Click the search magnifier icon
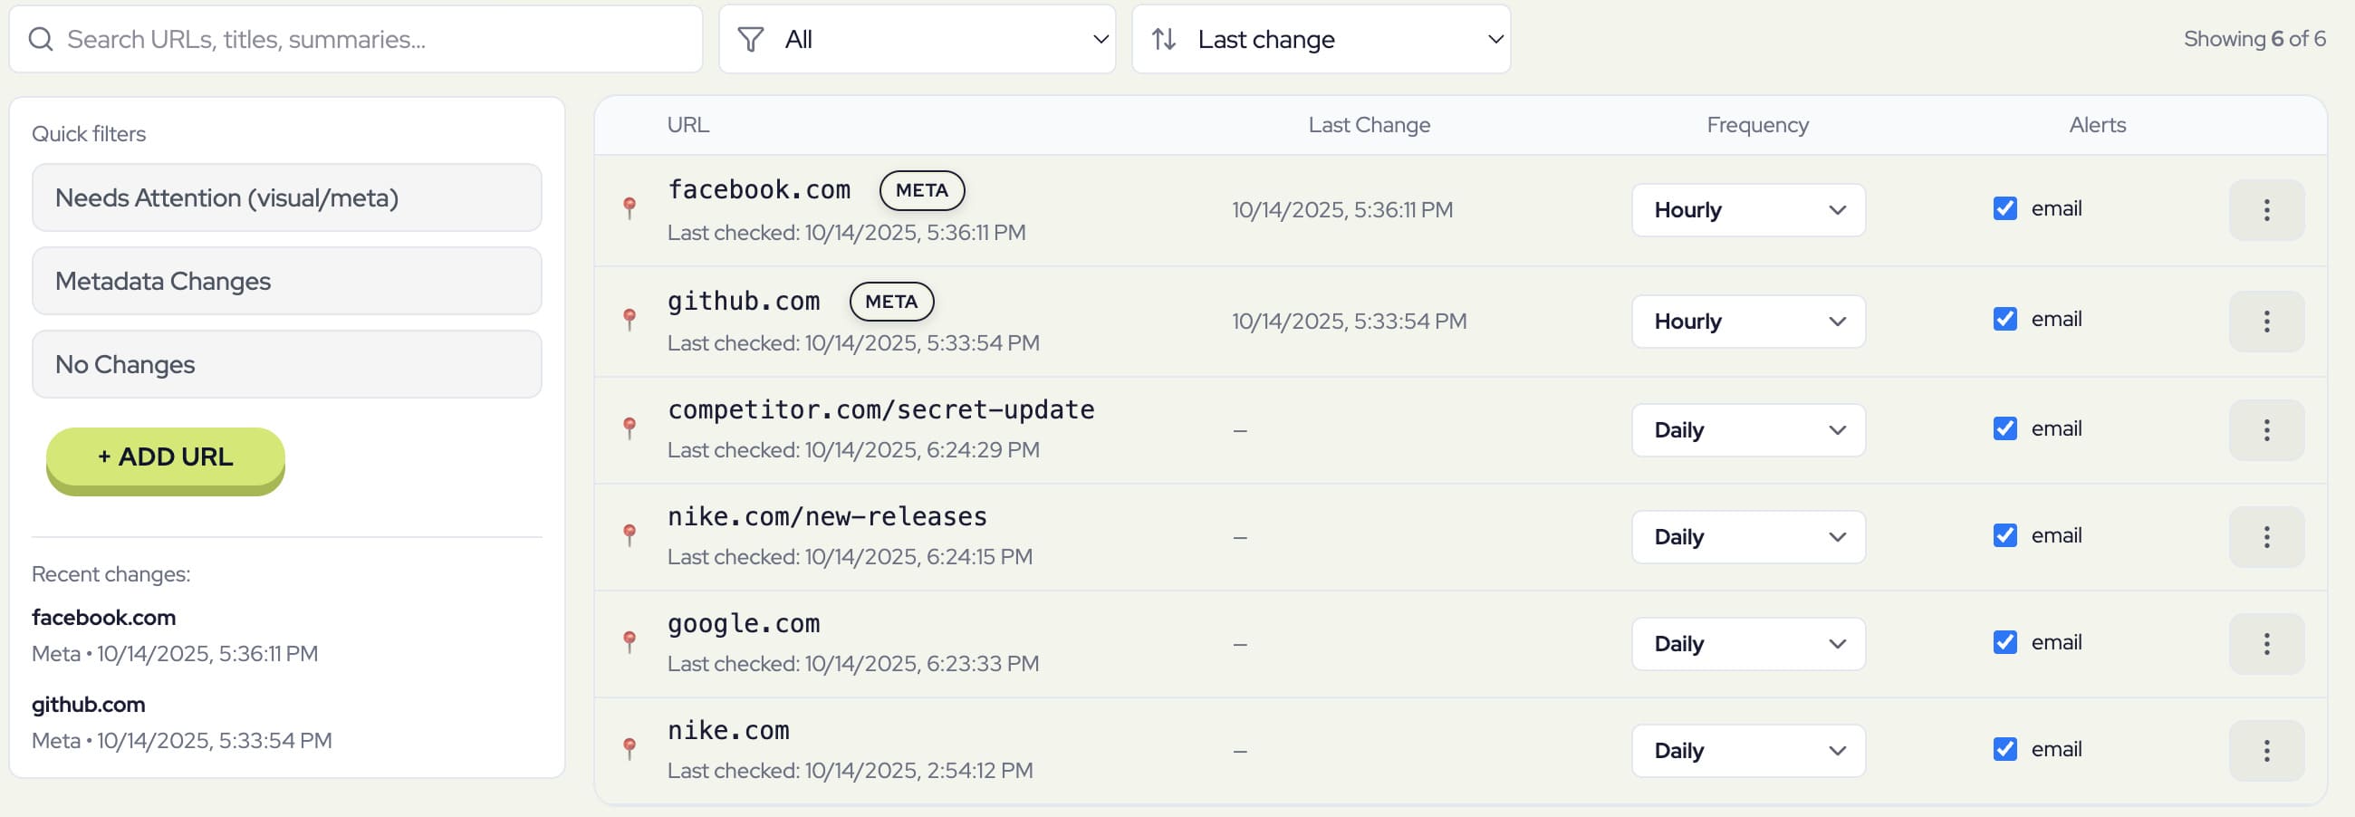 tap(40, 39)
